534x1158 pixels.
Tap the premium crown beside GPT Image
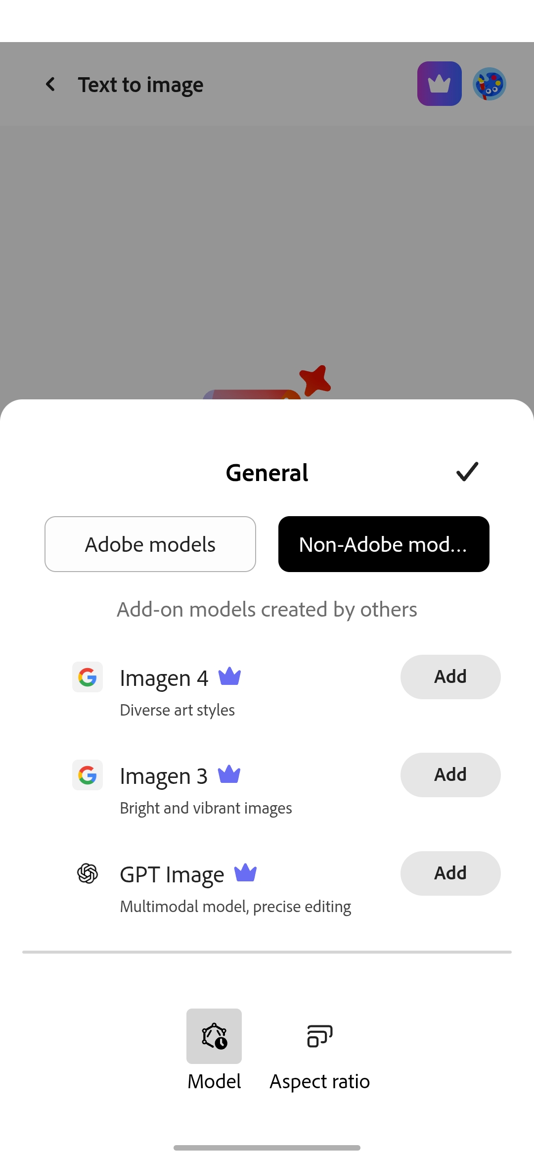click(245, 873)
